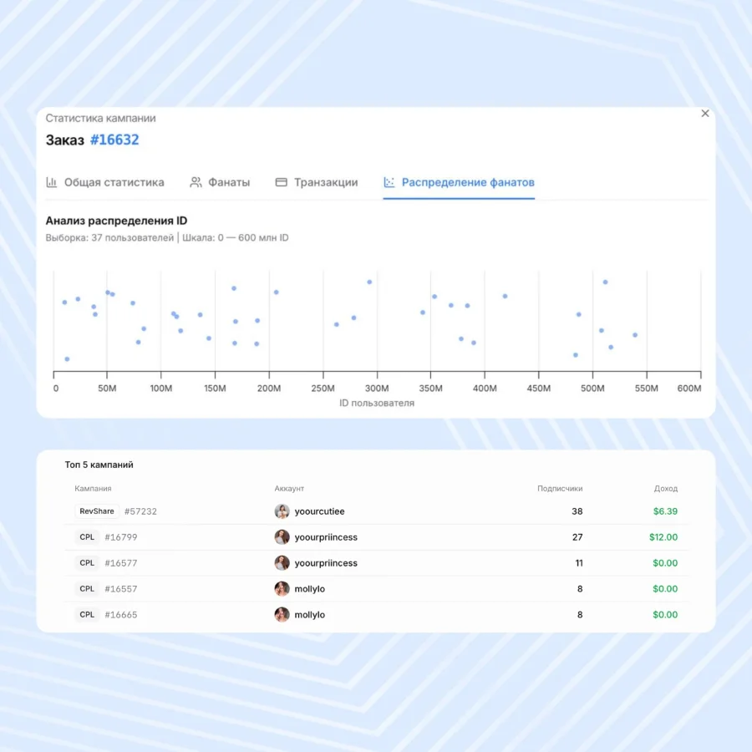Click the card icon beside Транзакции

coord(282,182)
